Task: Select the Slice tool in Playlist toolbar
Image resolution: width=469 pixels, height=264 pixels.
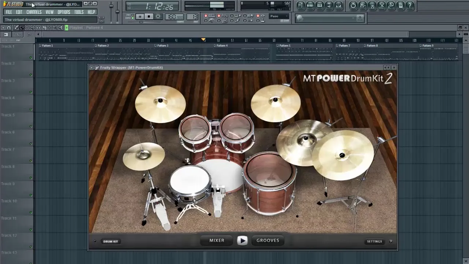Action: coord(44,27)
